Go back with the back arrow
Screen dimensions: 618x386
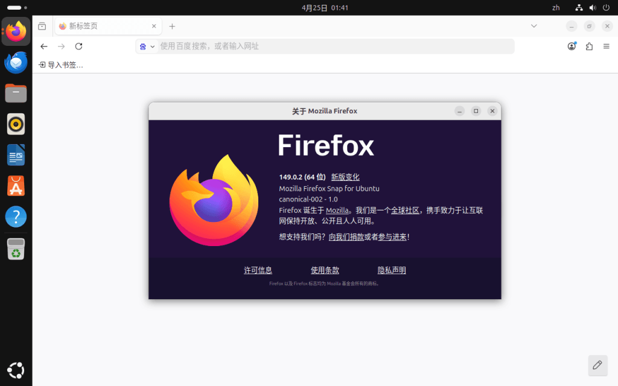(x=43, y=46)
